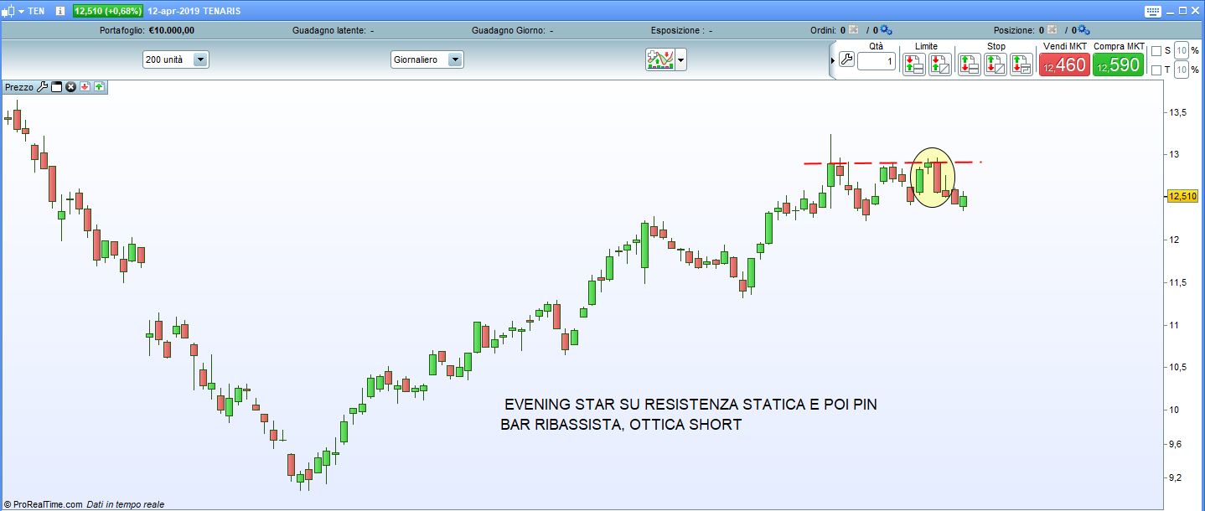The height and width of the screenshot is (511, 1205).
Task: Expand the 200 unità dropdown
Action: click(200, 60)
